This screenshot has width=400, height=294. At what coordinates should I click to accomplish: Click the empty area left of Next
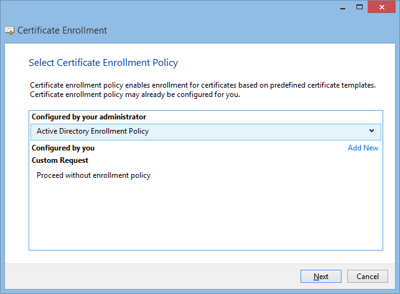click(x=156, y=277)
